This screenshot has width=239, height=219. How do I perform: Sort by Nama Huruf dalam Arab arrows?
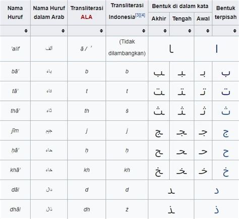(x=63, y=31)
